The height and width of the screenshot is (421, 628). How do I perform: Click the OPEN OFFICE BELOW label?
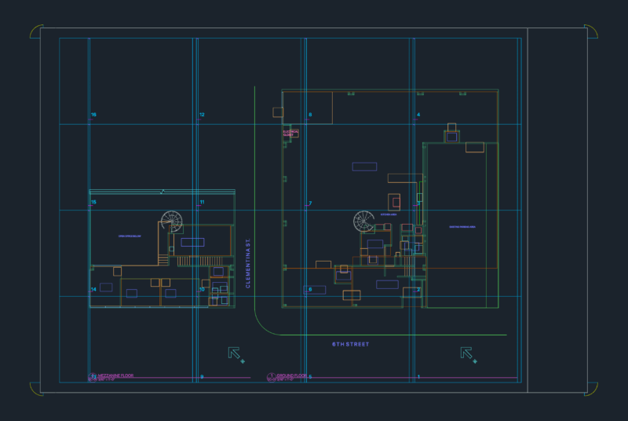pyautogui.click(x=130, y=236)
